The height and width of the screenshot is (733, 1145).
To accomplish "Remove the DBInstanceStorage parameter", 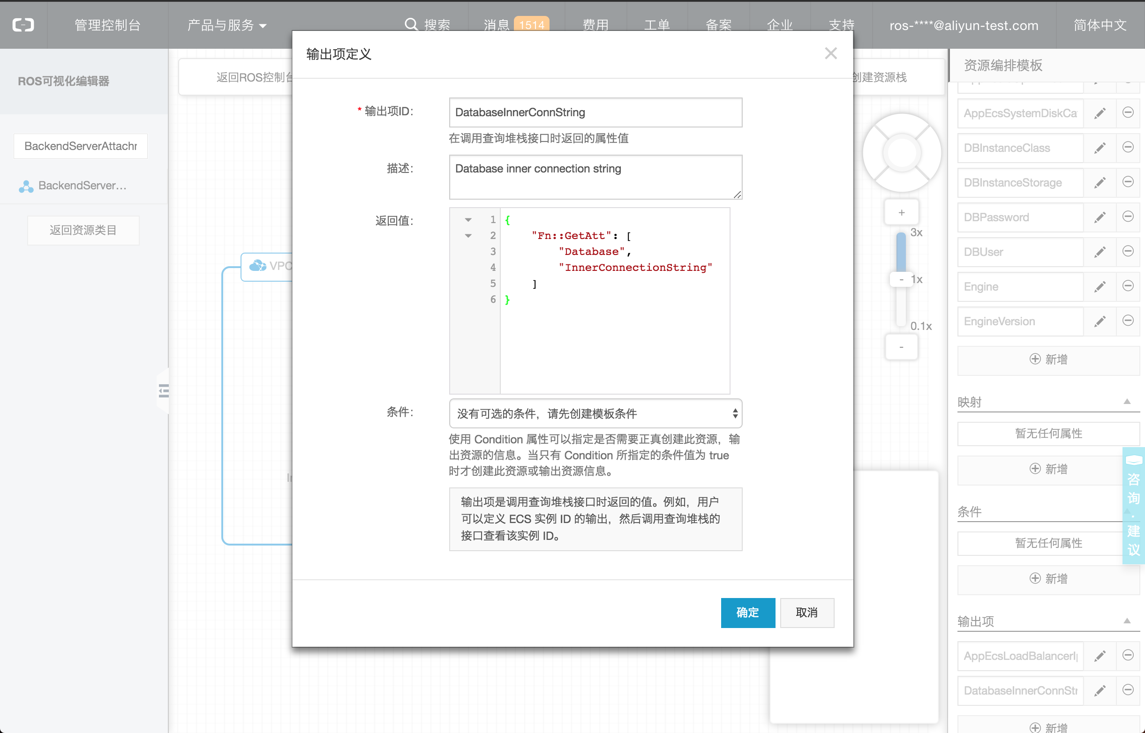I will pos(1127,182).
